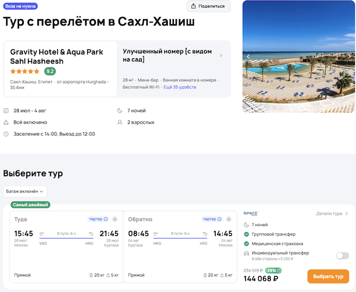
Task: Click the cashback icon next to -39% discount
Action: coord(279,271)
